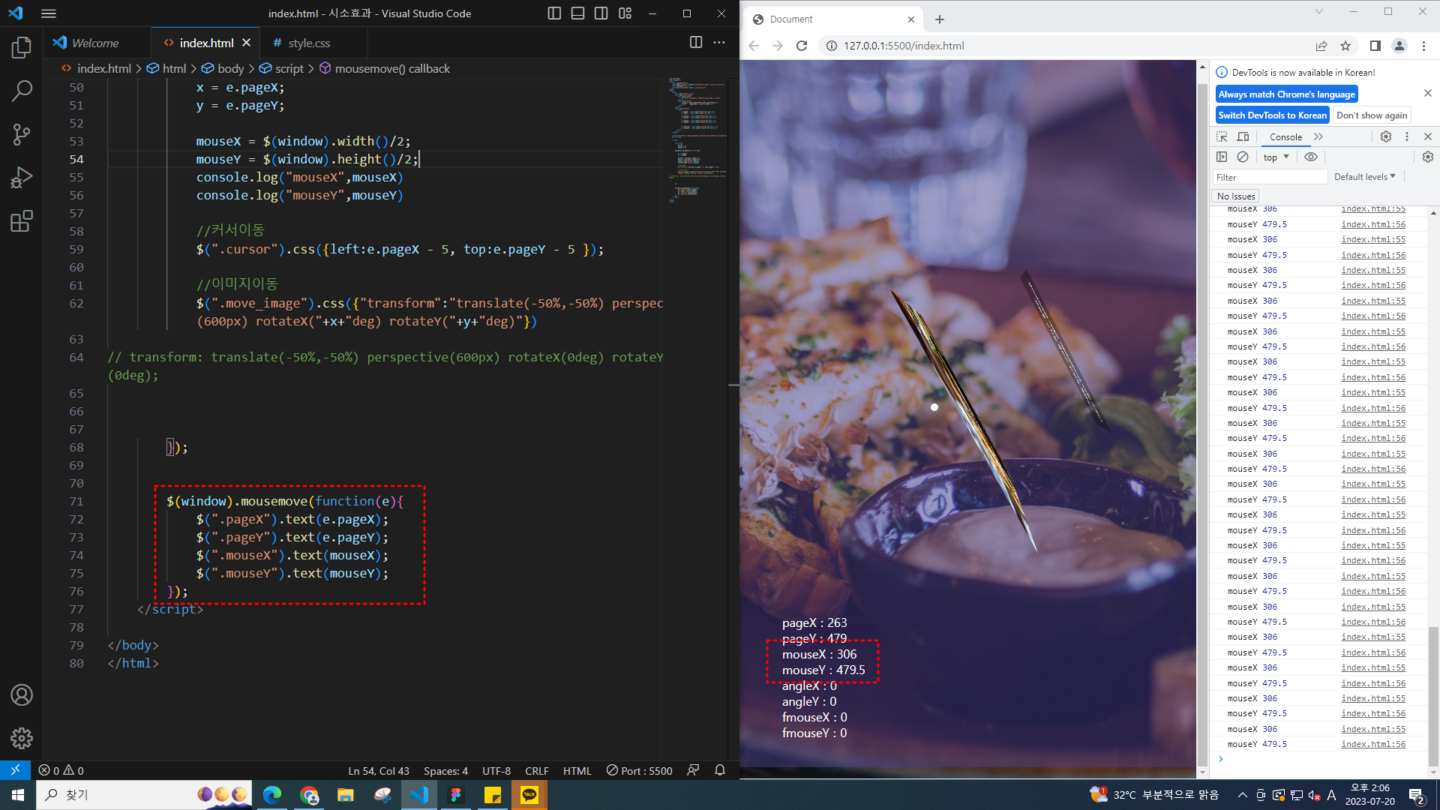1440x810 pixels.
Task: Click the console Filter input field
Action: tap(1270, 177)
